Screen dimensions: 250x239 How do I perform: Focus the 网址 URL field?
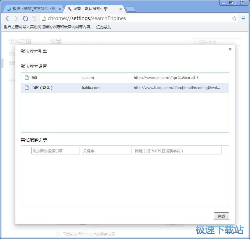point(177,151)
